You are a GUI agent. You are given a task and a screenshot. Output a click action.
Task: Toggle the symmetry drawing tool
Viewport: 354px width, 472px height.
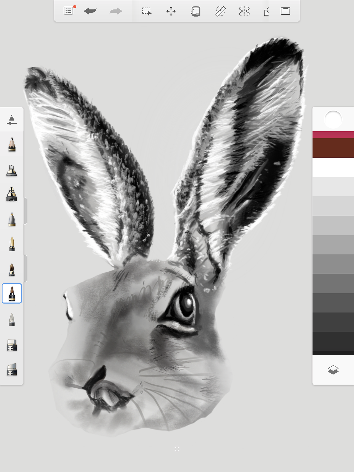tap(244, 11)
